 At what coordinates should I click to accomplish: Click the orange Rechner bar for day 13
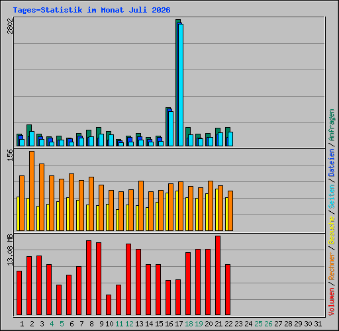coord(141,206)
